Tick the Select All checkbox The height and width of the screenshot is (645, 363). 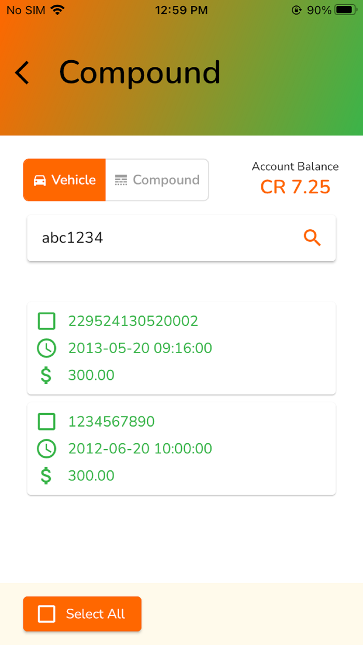pos(46,614)
